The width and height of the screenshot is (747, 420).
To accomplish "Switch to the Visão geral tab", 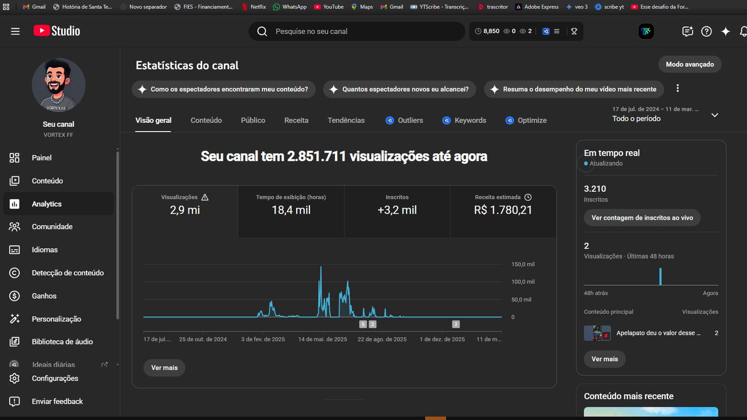I will click(x=153, y=120).
